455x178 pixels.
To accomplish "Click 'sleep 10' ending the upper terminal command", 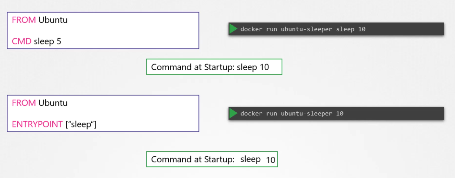I will click(351, 29).
